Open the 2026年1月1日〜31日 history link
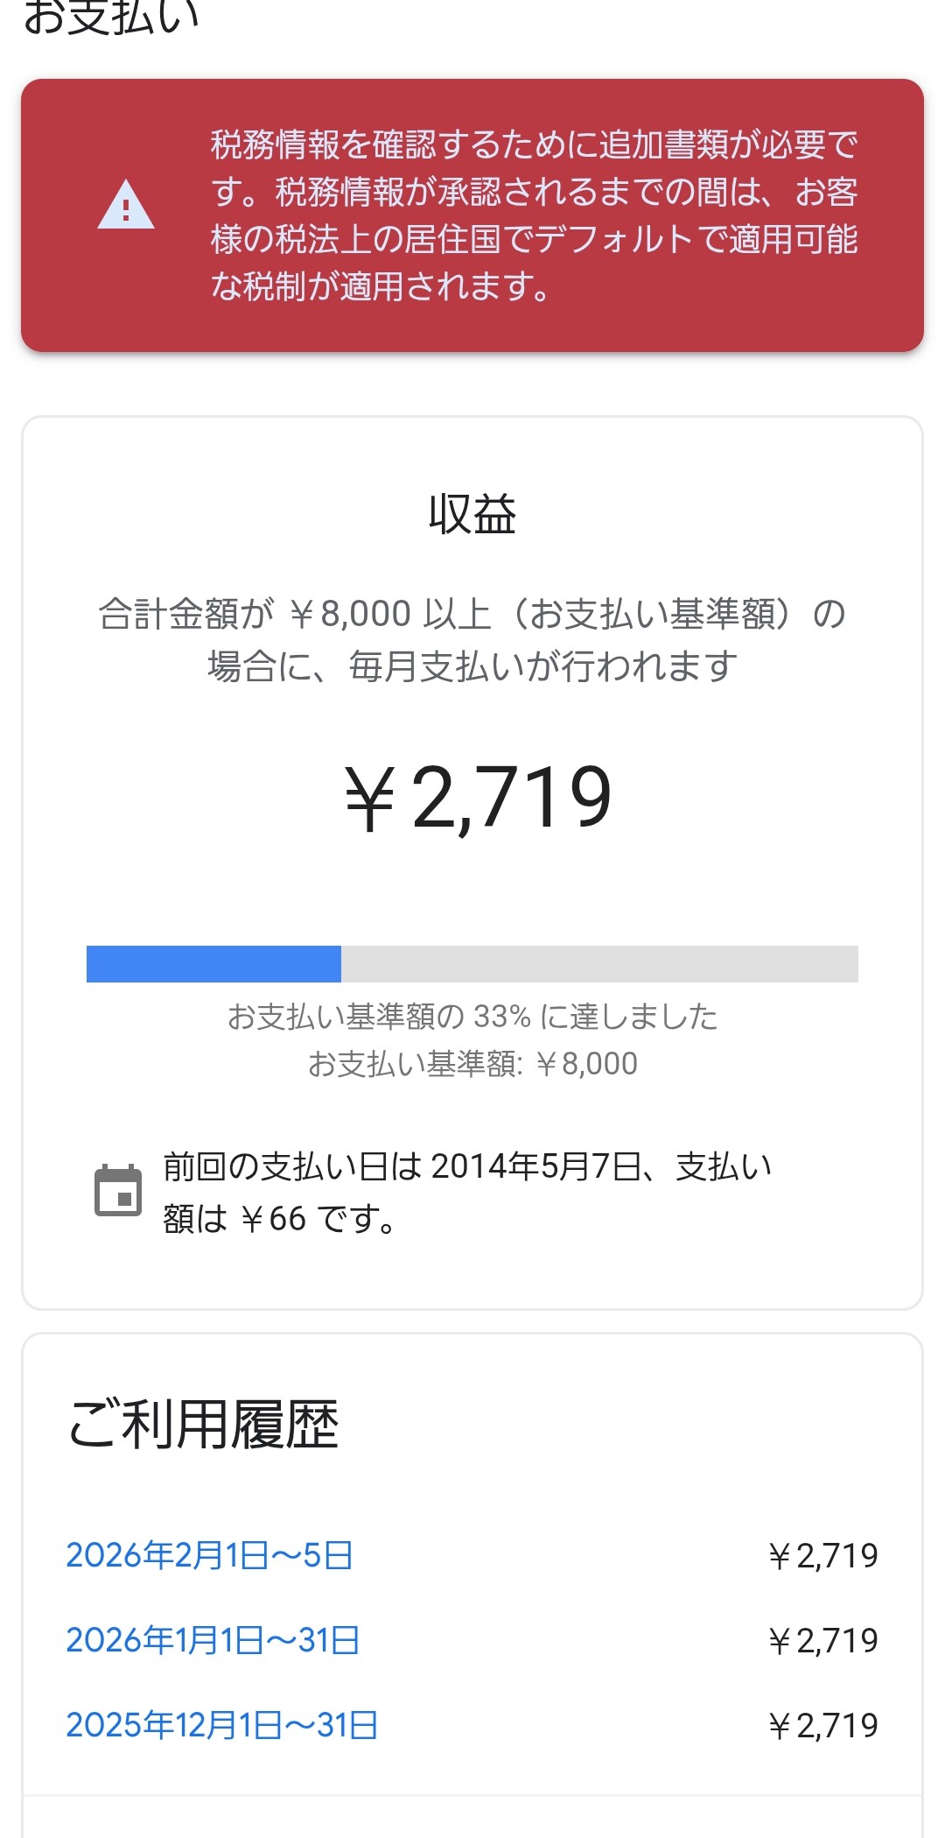 pyautogui.click(x=213, y=1640)
